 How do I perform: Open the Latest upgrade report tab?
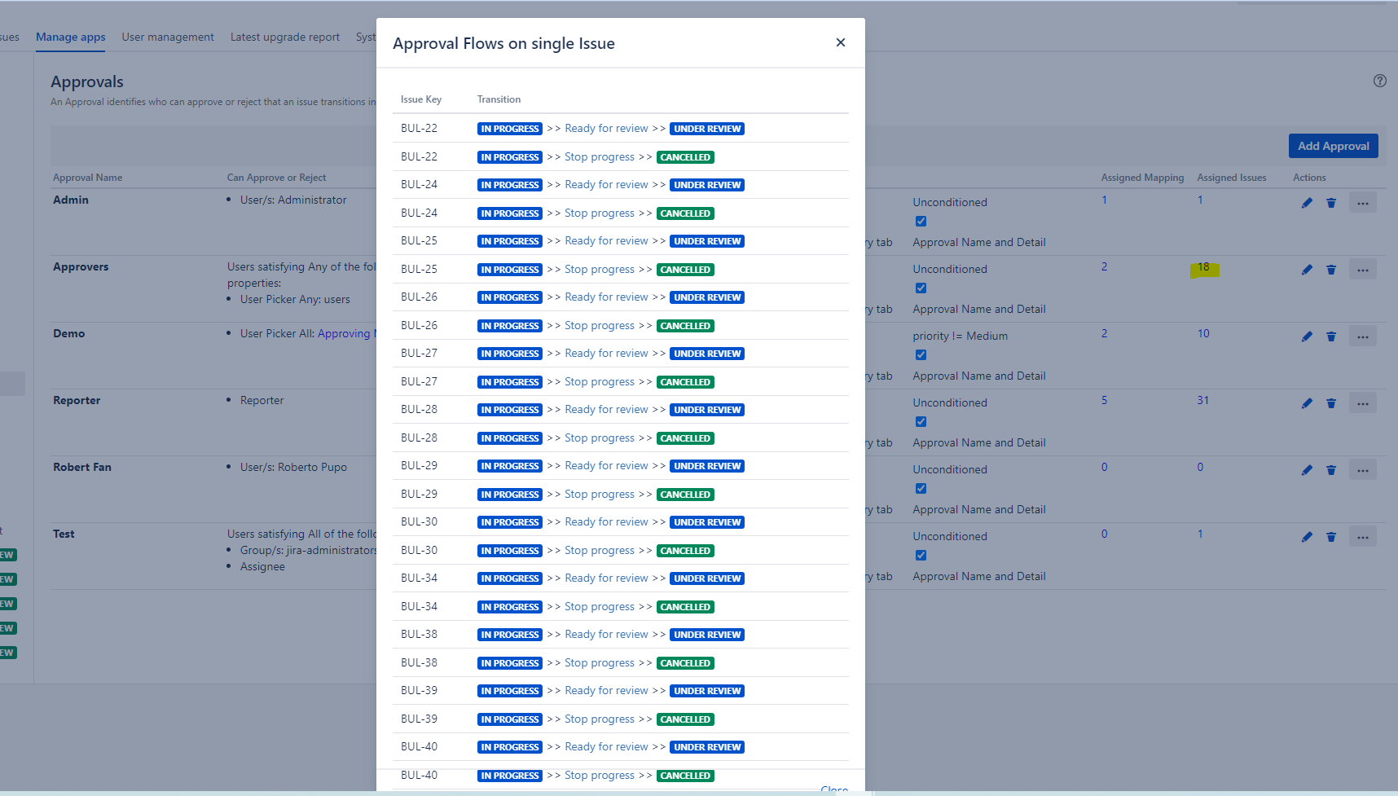[284, 37]
